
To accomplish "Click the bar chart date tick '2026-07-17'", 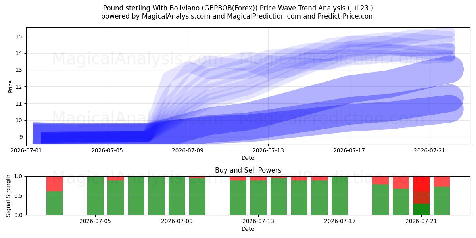I will [x=340, y=221].
